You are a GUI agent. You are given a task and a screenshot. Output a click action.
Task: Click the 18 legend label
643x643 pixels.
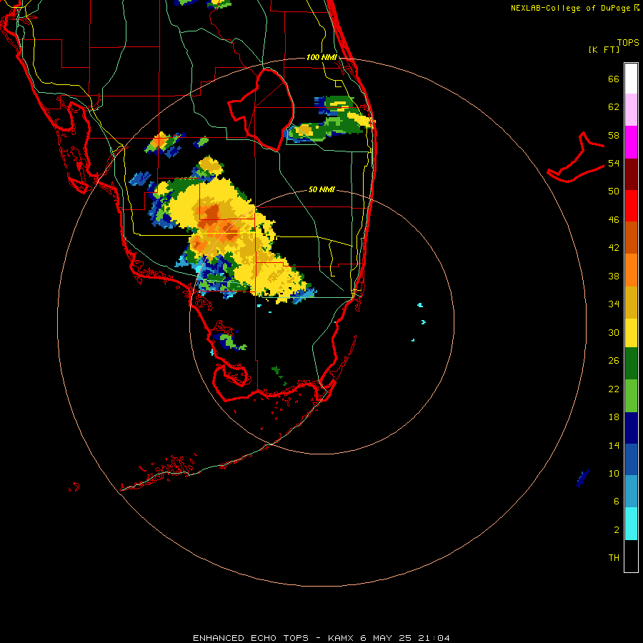point(614,417)
